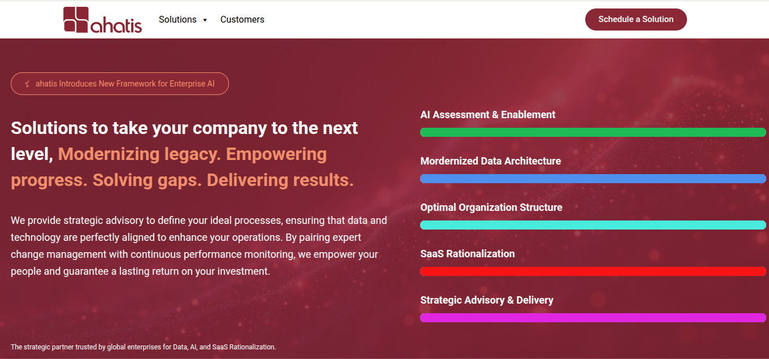769x359 pixels.
Task: Click the magenta Strategic Advisory bar
Action: [593, 318]
